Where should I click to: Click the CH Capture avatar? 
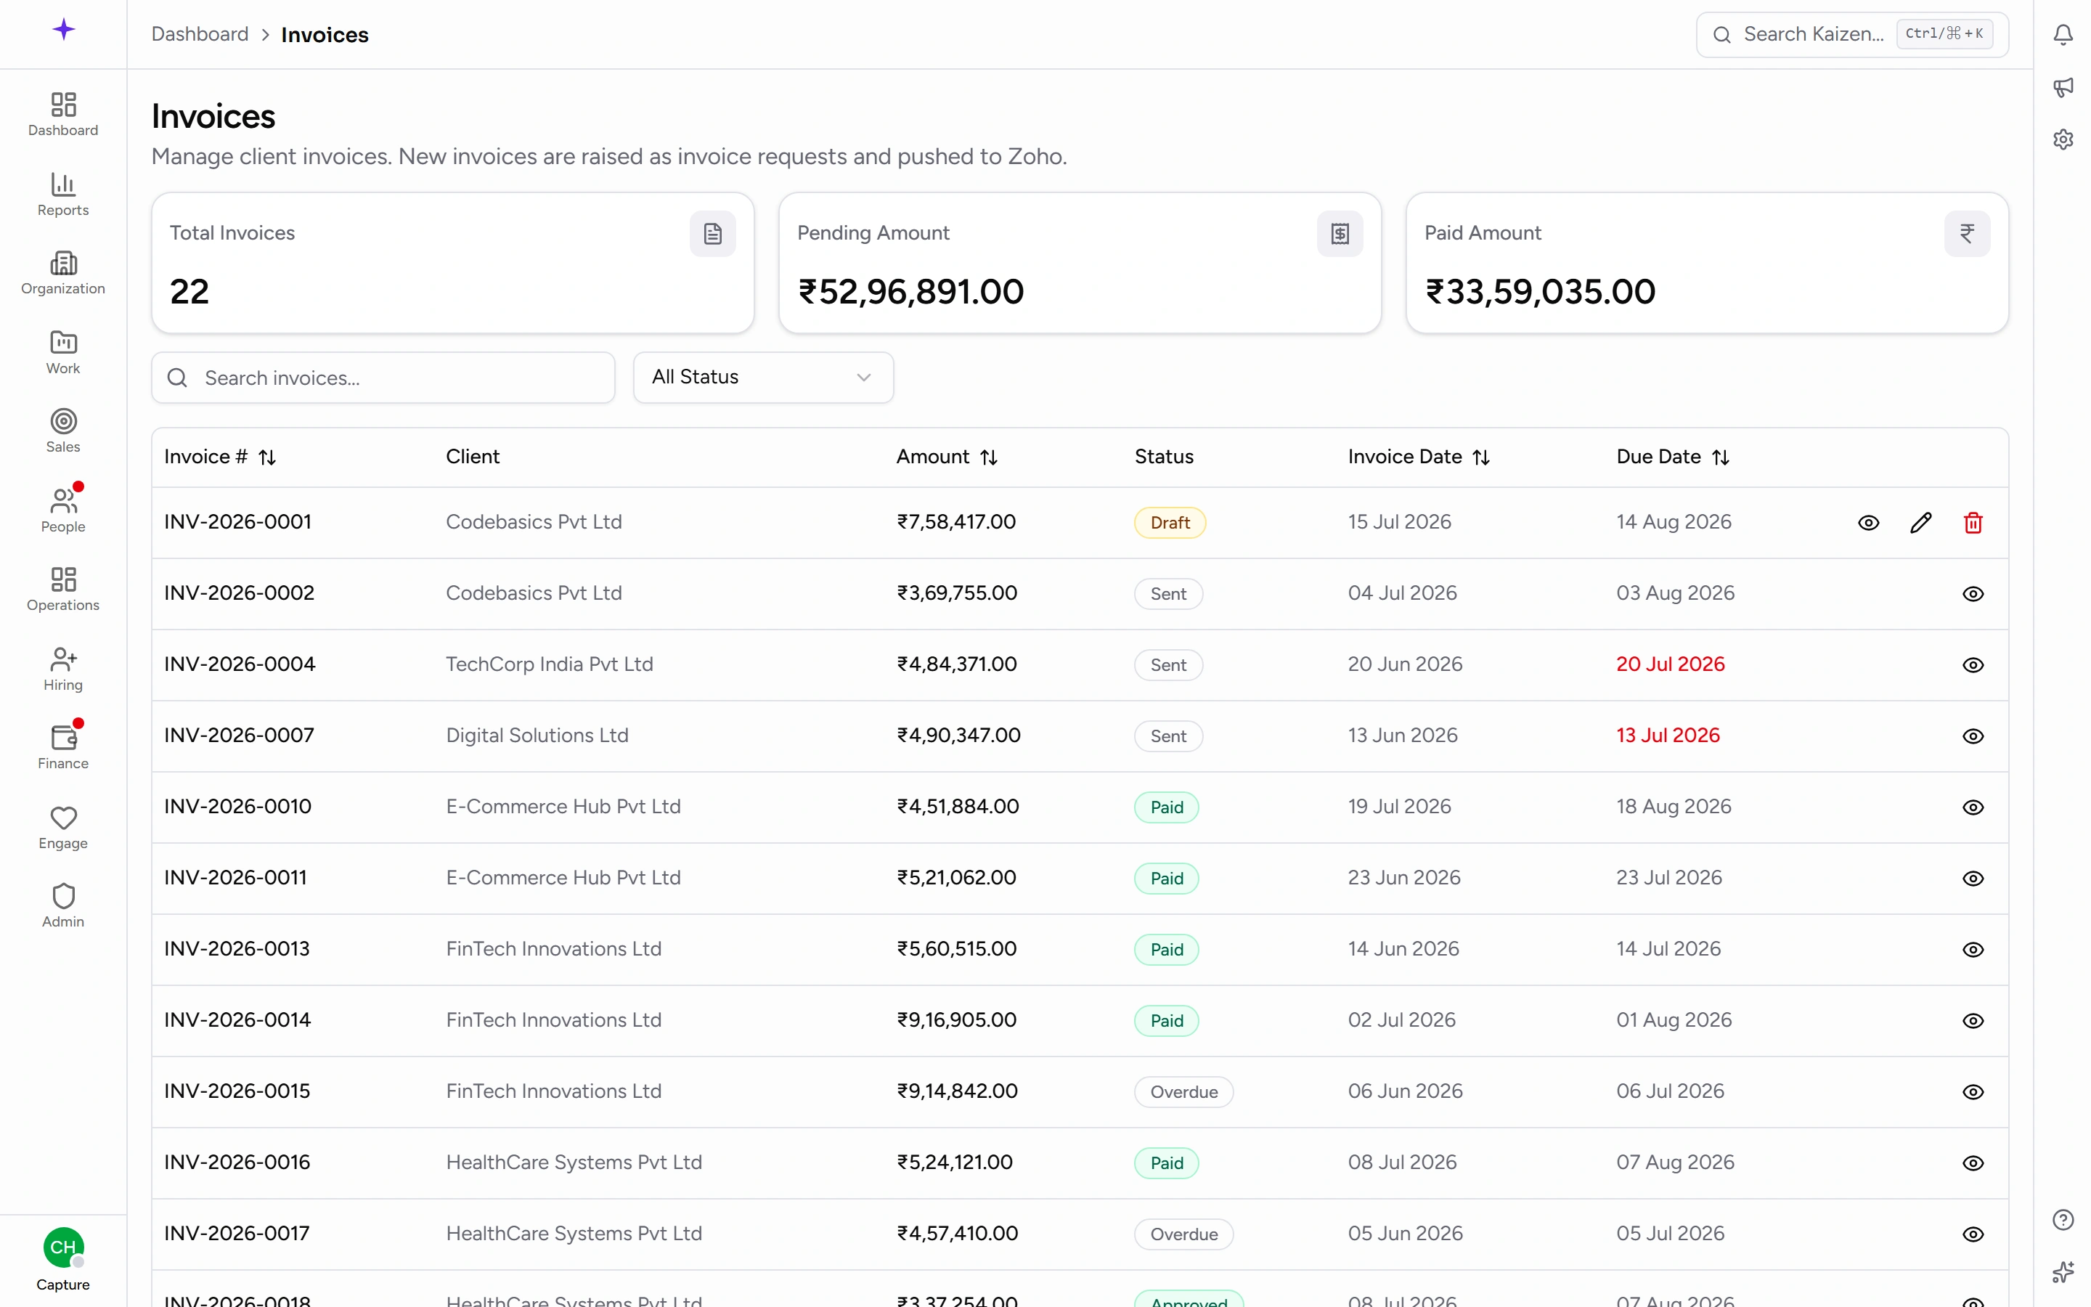[63, 1247]
